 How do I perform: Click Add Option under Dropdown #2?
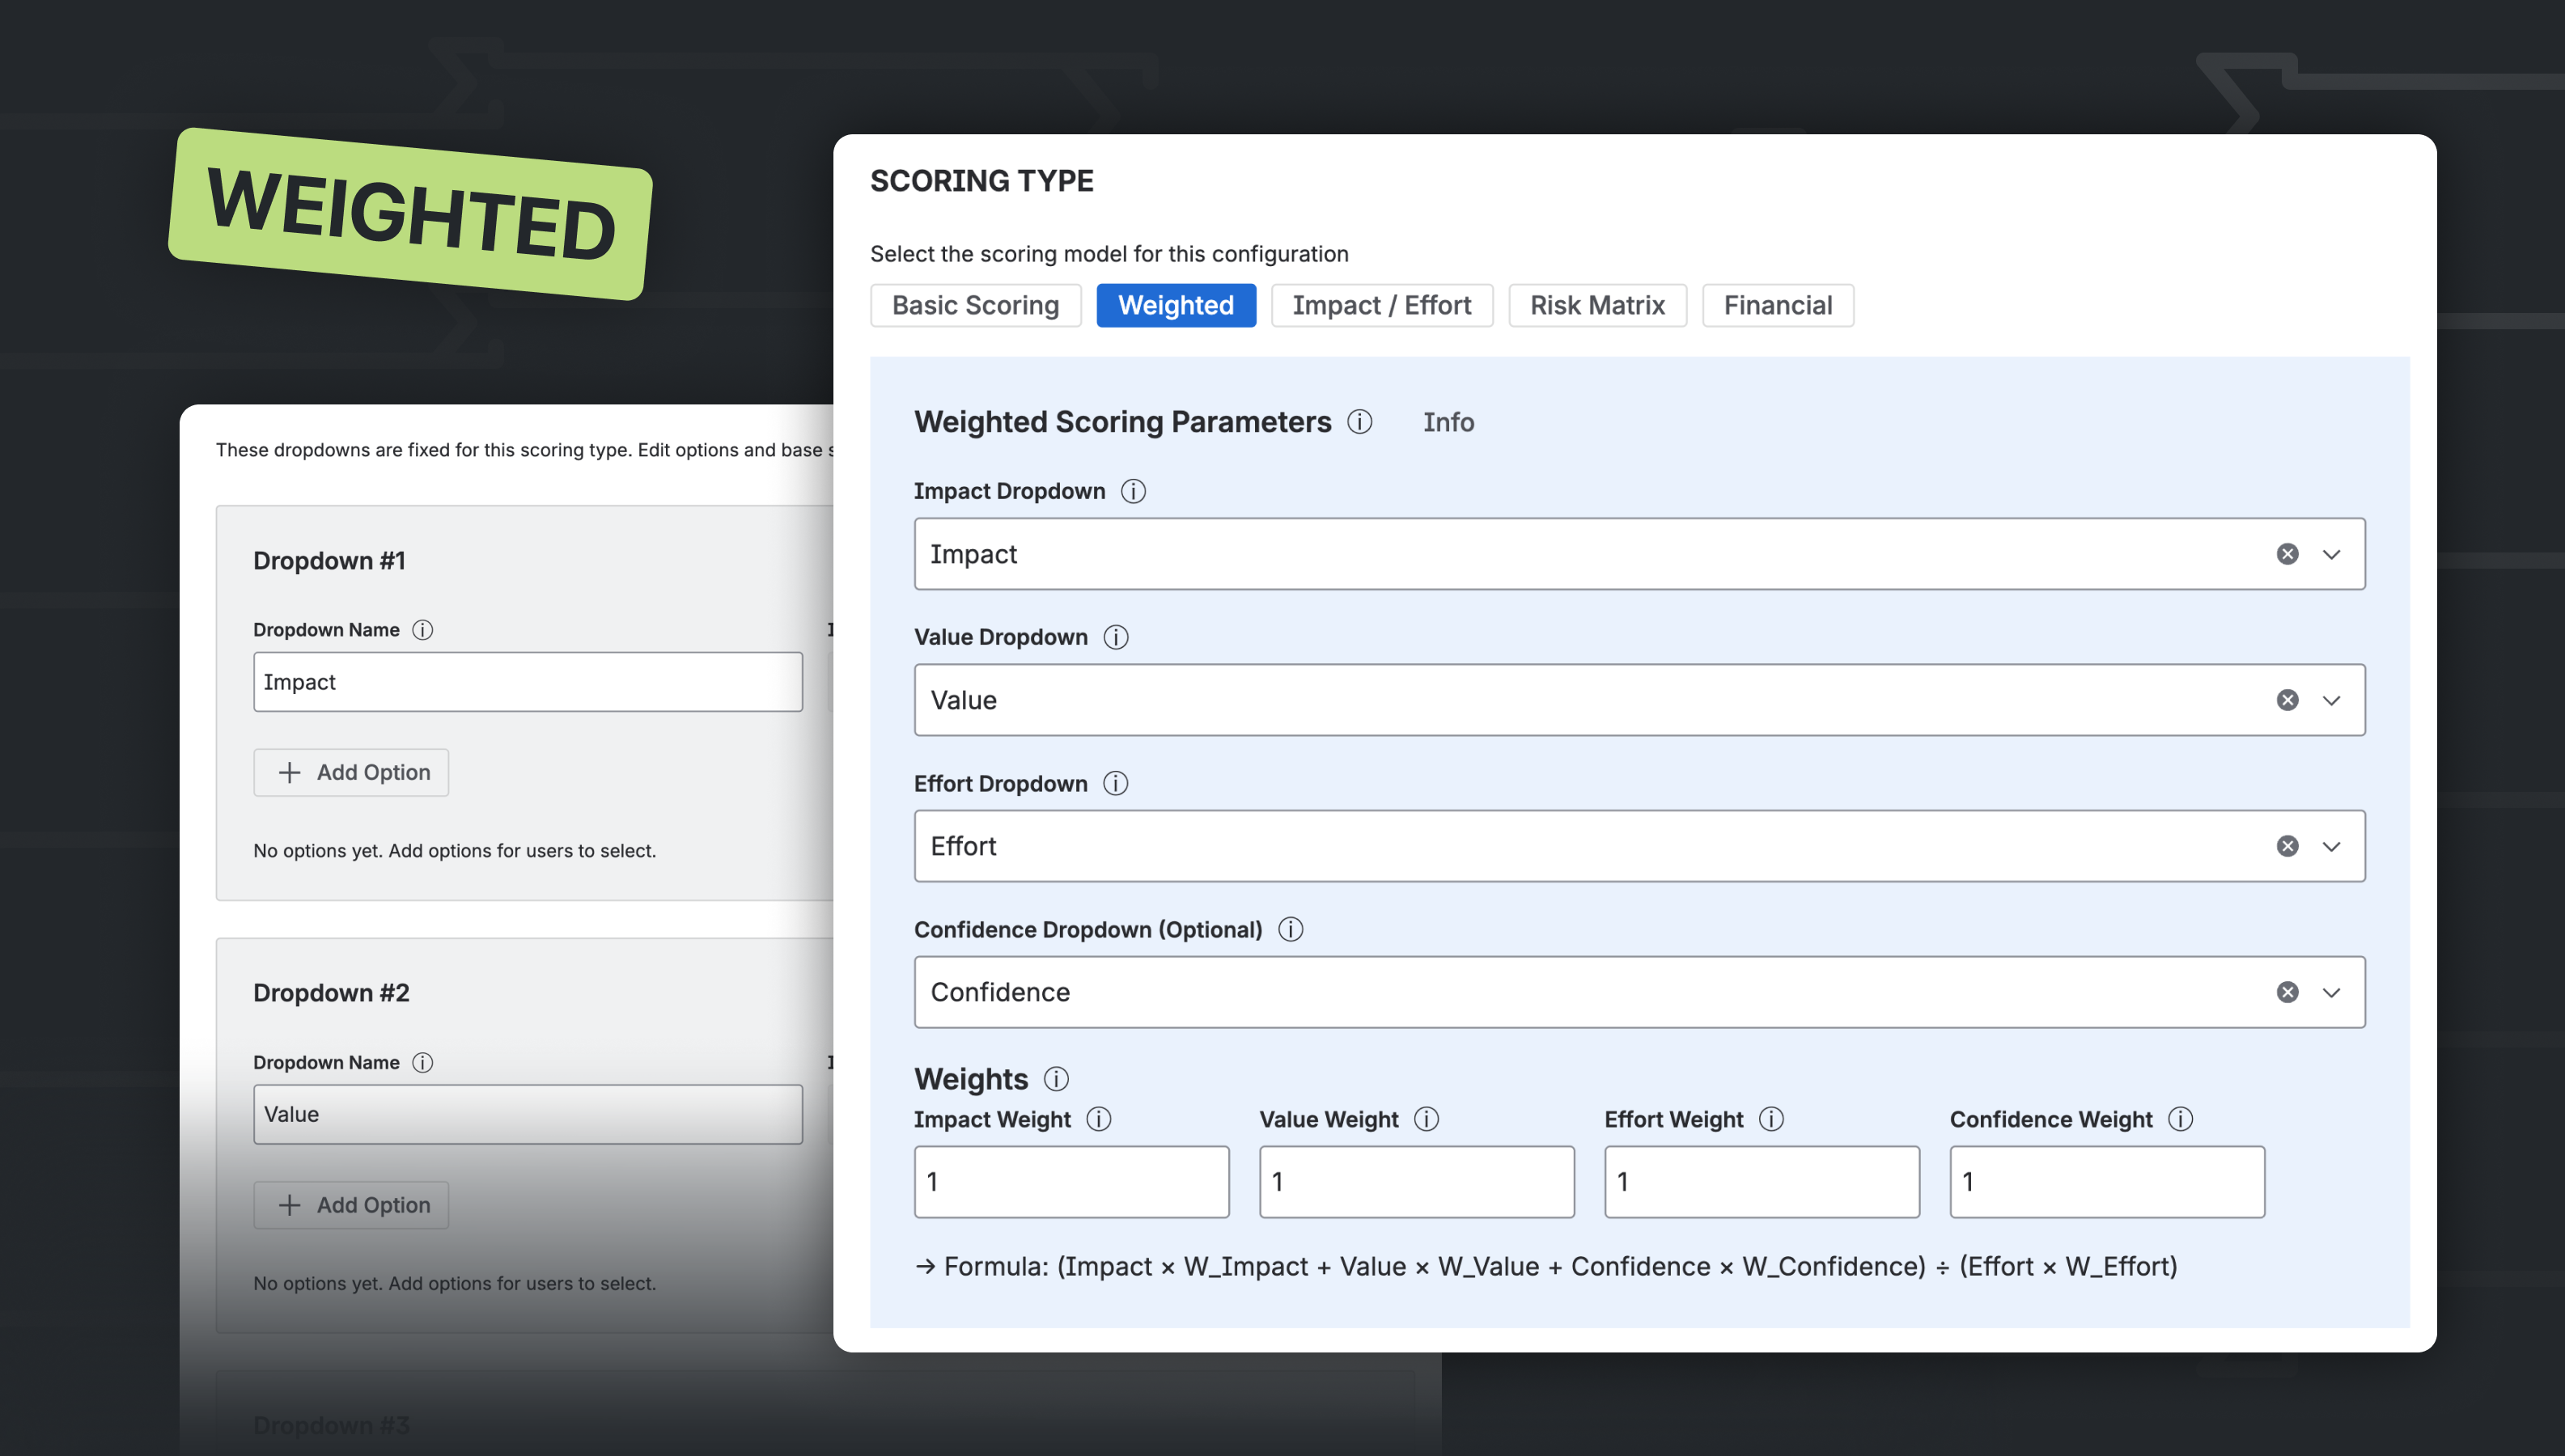point(351,1205)
